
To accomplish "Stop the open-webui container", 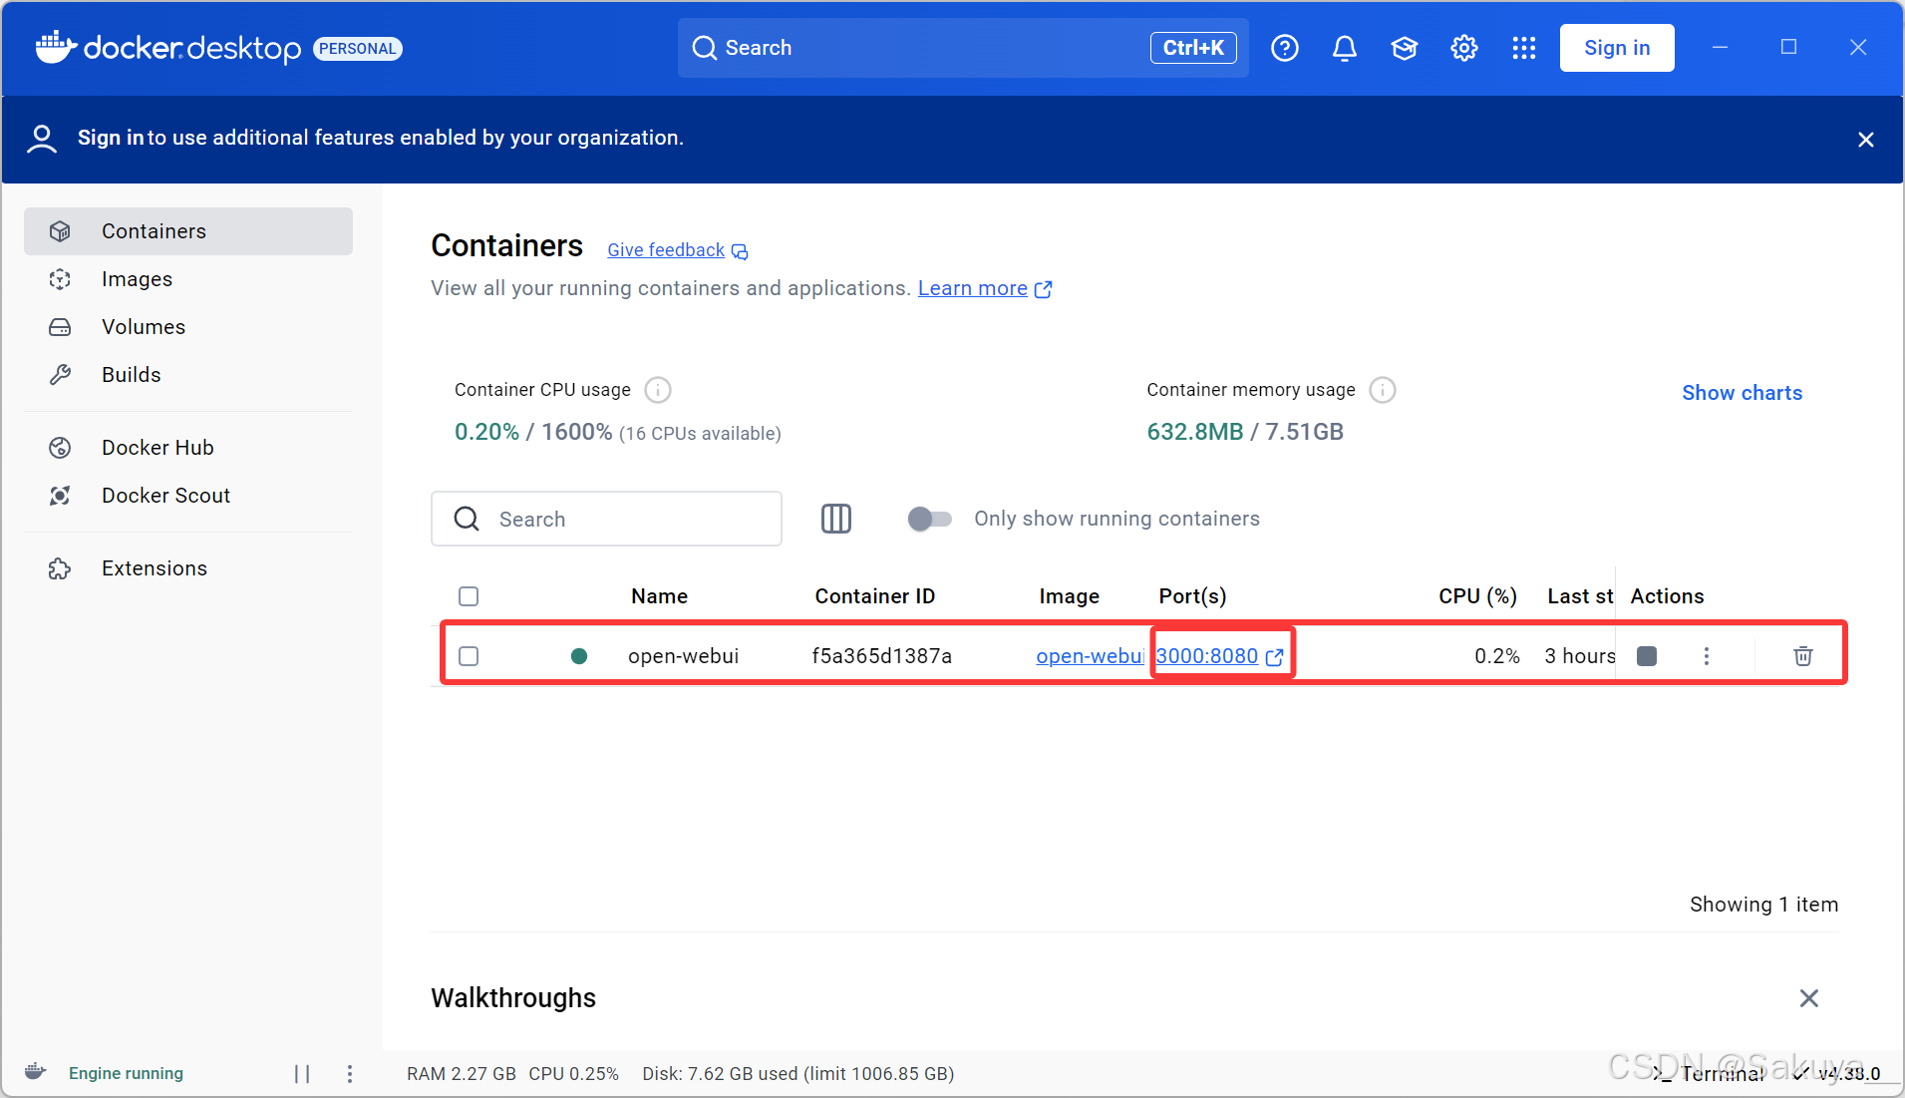I will click(x=1647, y=656).
